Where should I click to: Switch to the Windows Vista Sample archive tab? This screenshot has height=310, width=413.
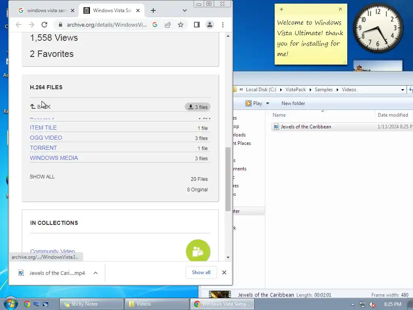click(112, 10)
